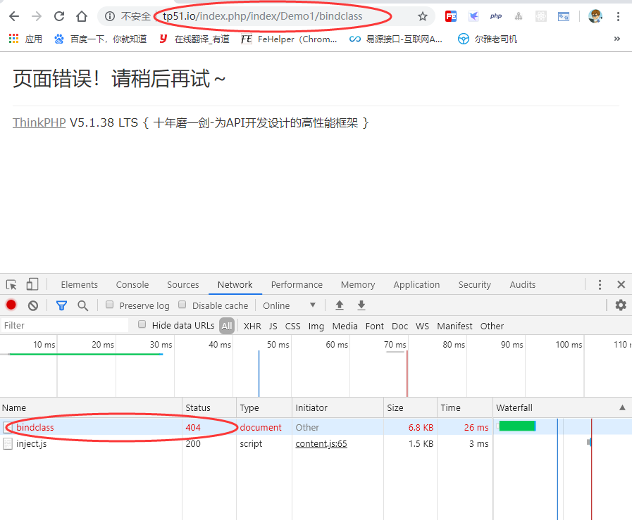
Task: Export HAR file using download arrow icon
Action: [360, 305]
